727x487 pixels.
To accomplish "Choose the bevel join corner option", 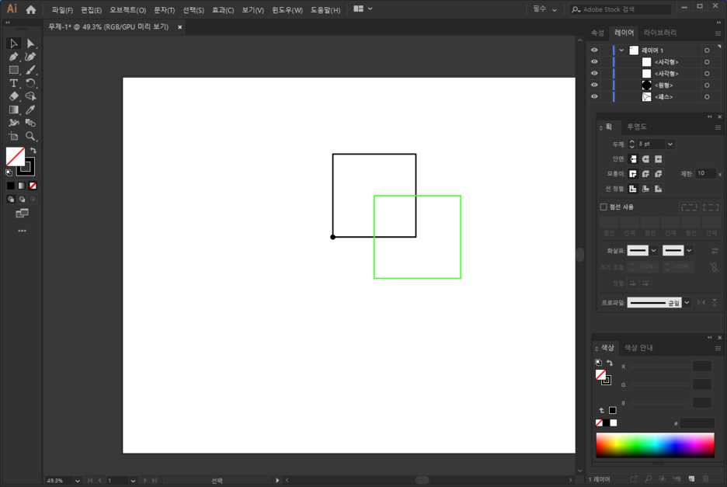I will point(659,174).
